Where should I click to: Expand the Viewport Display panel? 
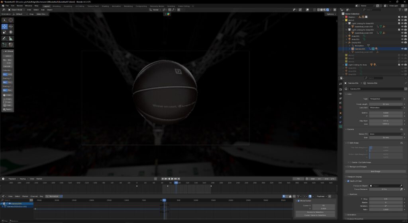pos(355,176)
